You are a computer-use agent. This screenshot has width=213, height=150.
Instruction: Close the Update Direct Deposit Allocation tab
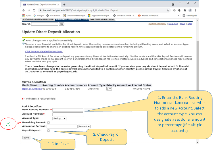coord(58,5)
